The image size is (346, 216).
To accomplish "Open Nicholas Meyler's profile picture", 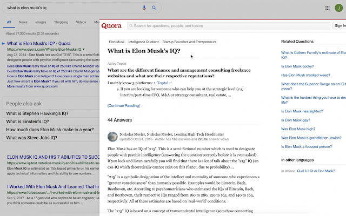I will coord(112,137).
